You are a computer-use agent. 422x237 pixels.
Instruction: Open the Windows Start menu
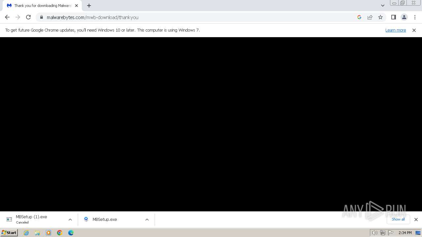[9, 233]
